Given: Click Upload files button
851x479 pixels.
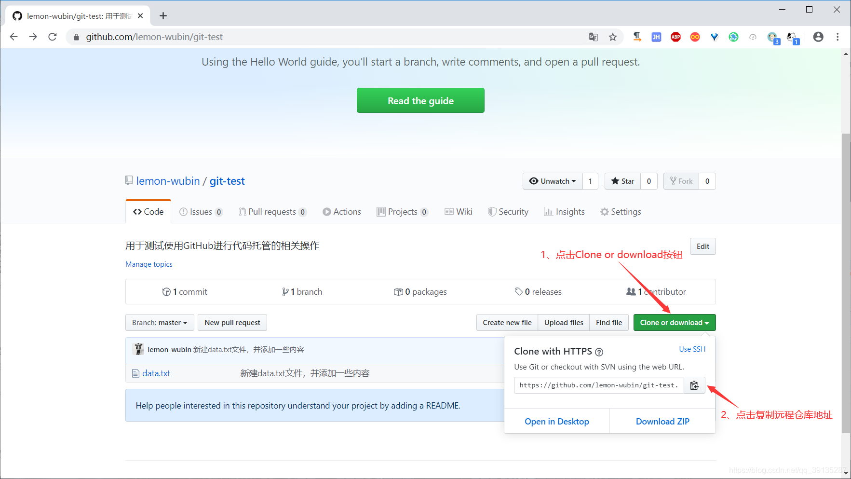Looking at the screenshot, I should 564,323.
